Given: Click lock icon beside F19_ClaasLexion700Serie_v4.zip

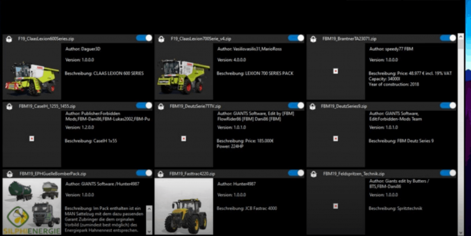Looking at the screenshot, I should (161, 39).
